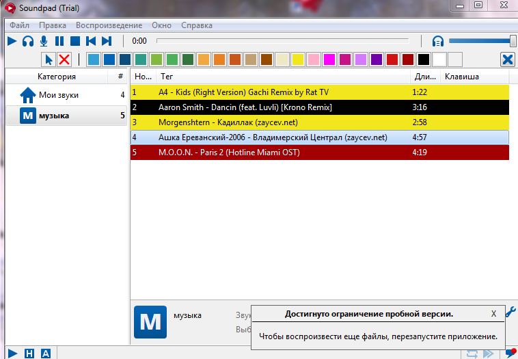Image resolution: width=518 pixels, height=359 pixels.
Task: Dismiss the trial limit notification popup
Action: (x=493, y=314)
